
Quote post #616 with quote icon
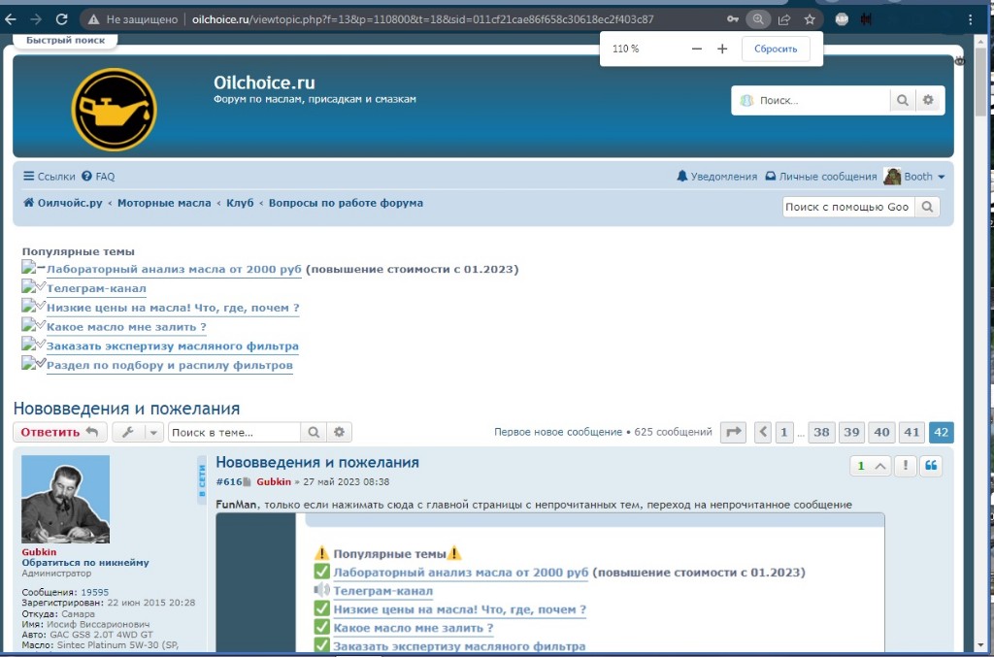tap(931, 466)
